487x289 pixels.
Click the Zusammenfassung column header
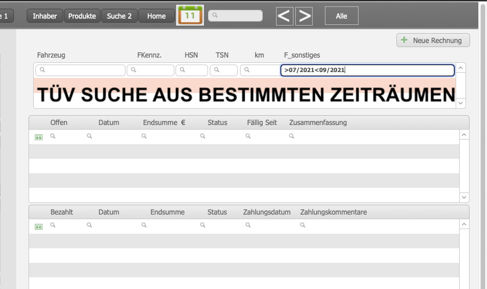click(x=318, y=123)
